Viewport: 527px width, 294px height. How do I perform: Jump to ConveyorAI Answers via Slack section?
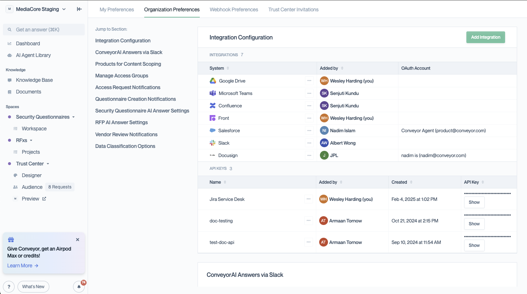129,52
